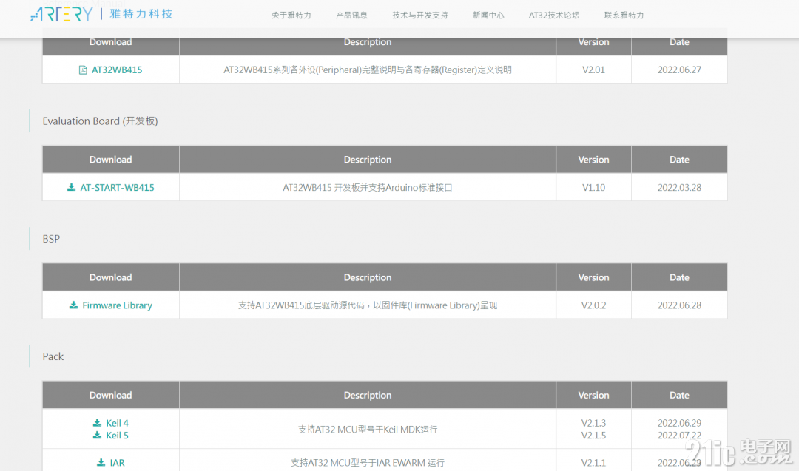Screen dimensions: 799x471
Task: Click date 2022.06.28 in Firmware Library row
Action: coord(679,305)
